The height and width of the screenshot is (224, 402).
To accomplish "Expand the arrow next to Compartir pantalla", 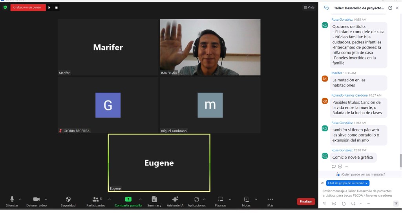I will coord(141,199).
